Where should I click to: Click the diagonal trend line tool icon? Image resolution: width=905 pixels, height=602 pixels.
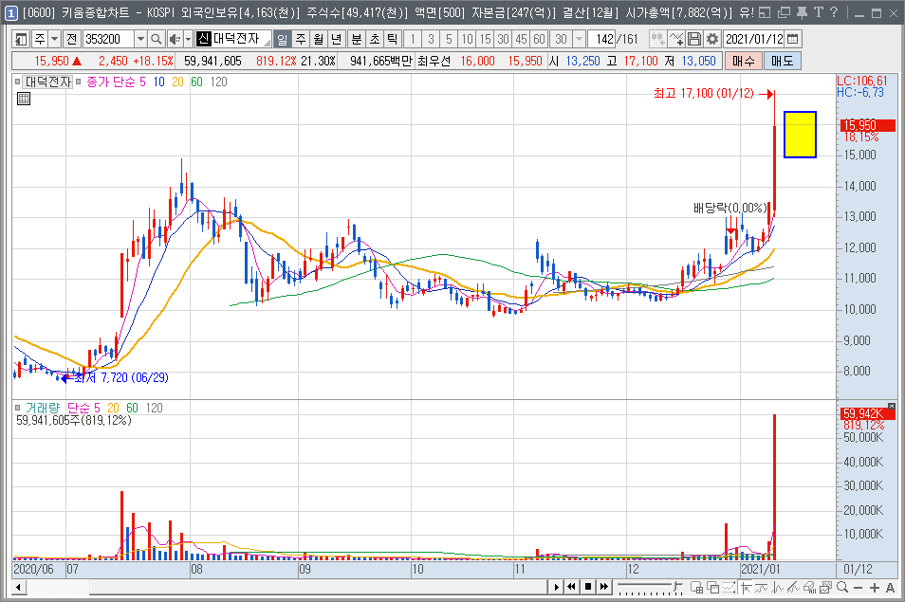pyautogui.click(x=793, y=588)
